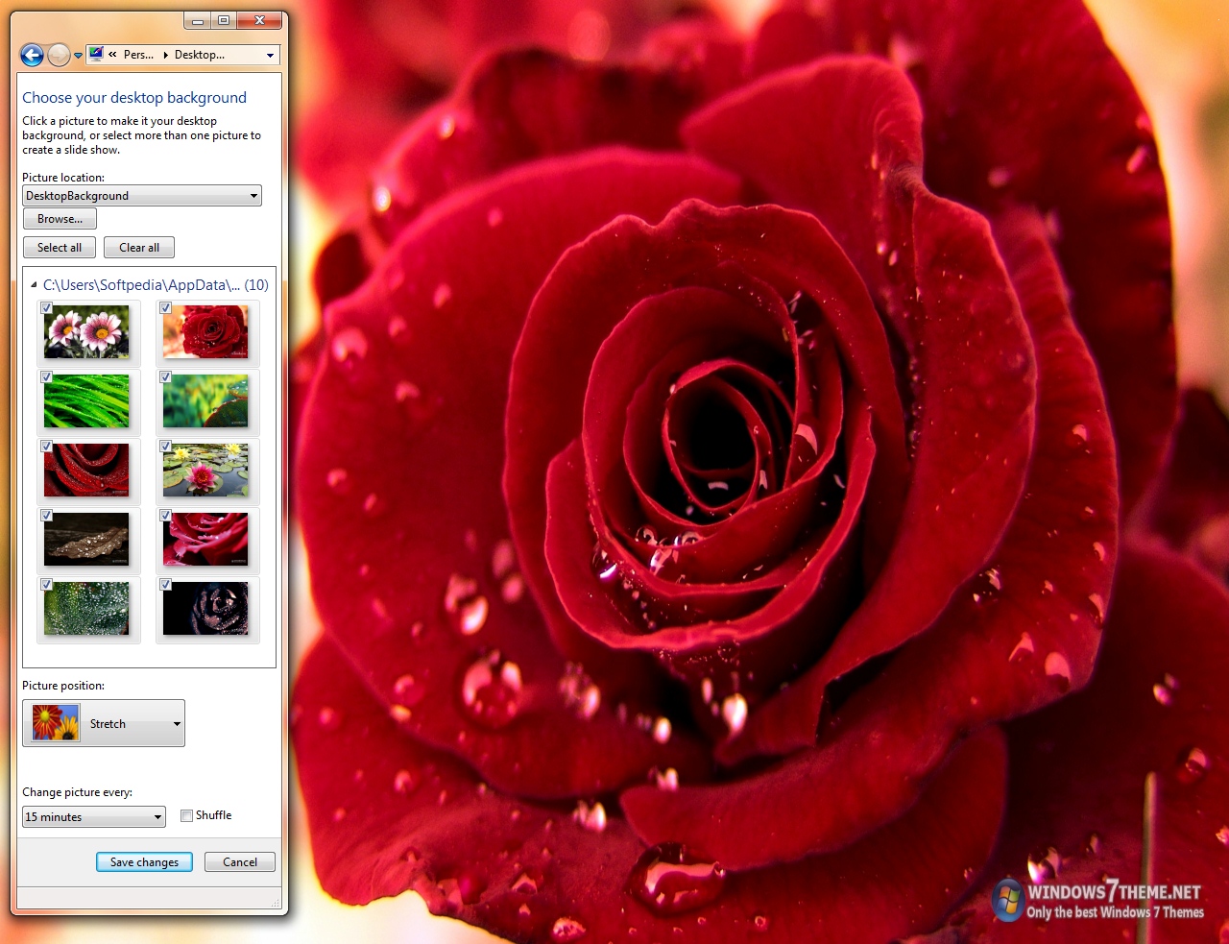1229x944 pixels.
Task: Select the green grass blades thumbnail
Action: coord(86,401)
